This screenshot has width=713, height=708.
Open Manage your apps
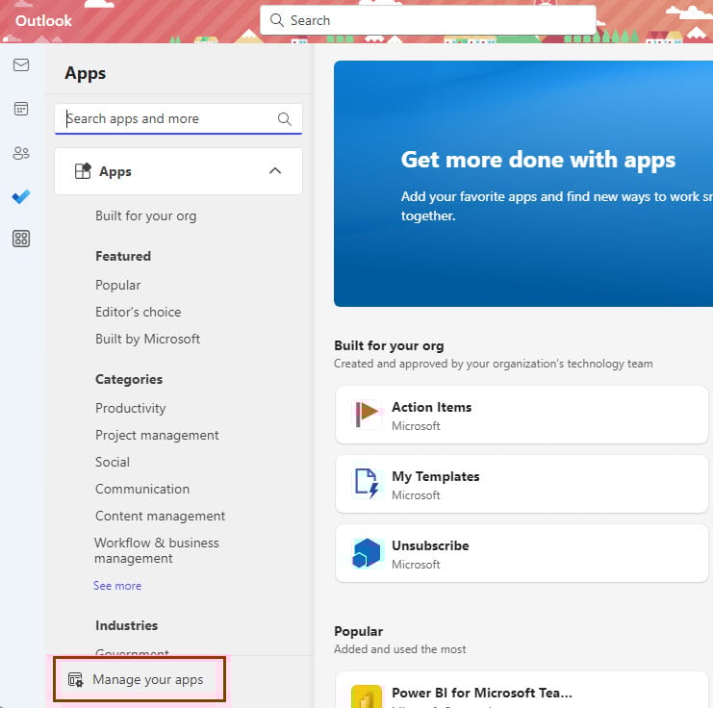coord(140,680)
